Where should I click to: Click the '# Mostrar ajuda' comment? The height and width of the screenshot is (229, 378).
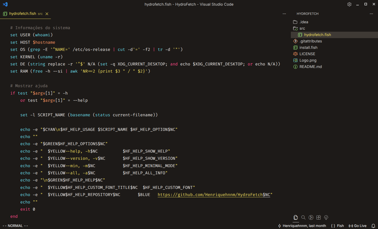click(x=29, y=86)
